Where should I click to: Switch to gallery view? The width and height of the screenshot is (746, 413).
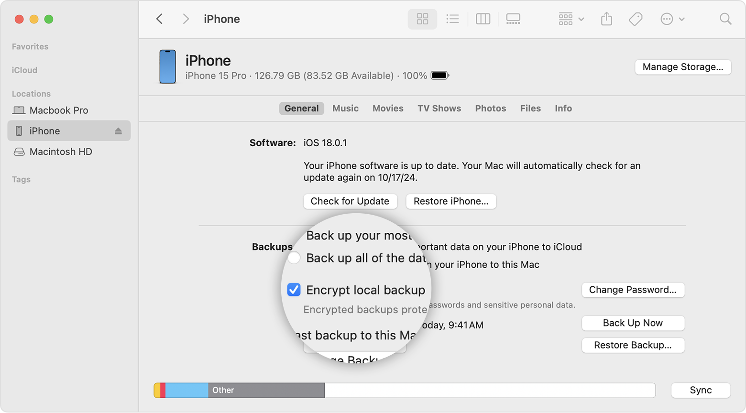(513, 19)
